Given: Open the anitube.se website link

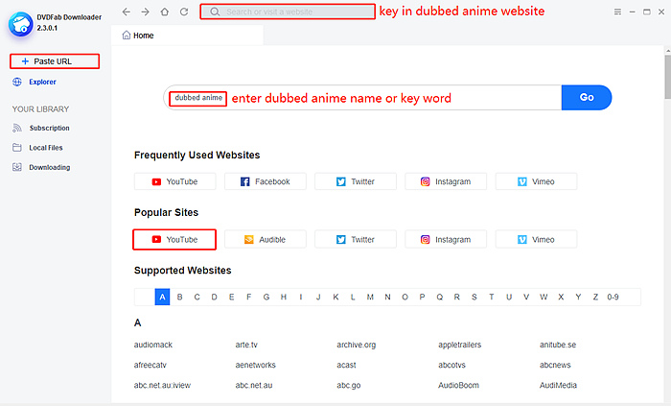Looking at the screenshot, I should coord(558,345).
